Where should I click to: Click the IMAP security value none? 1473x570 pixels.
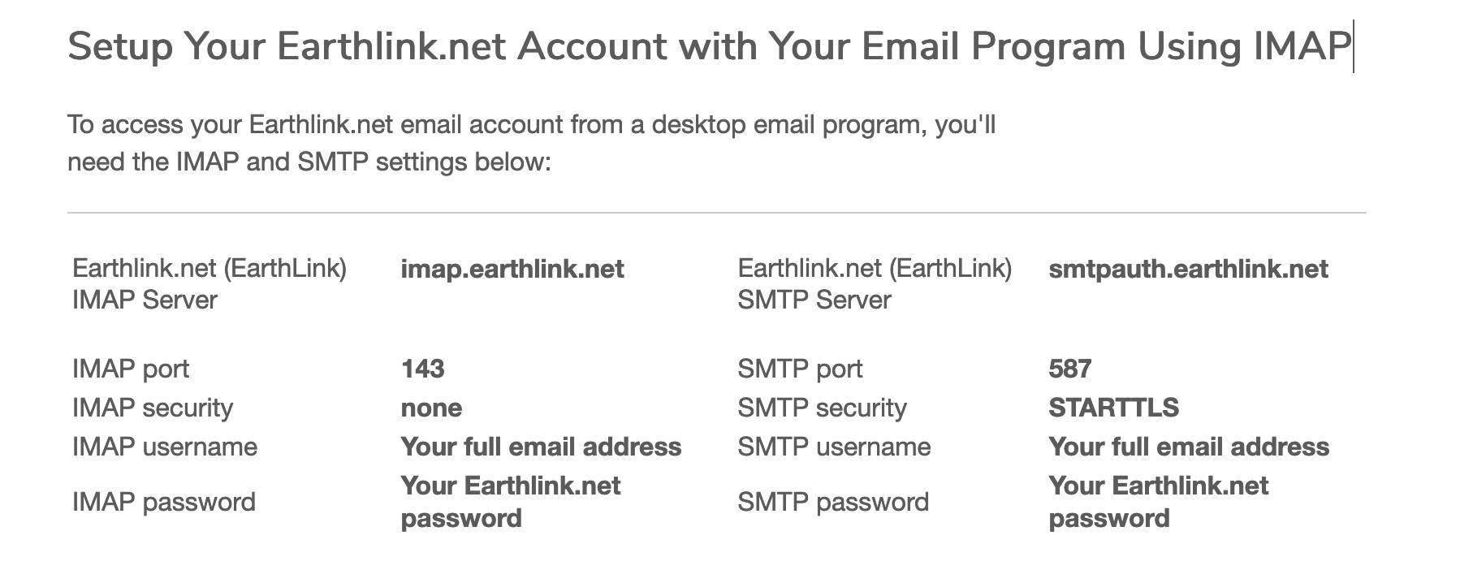coord(431,408)
